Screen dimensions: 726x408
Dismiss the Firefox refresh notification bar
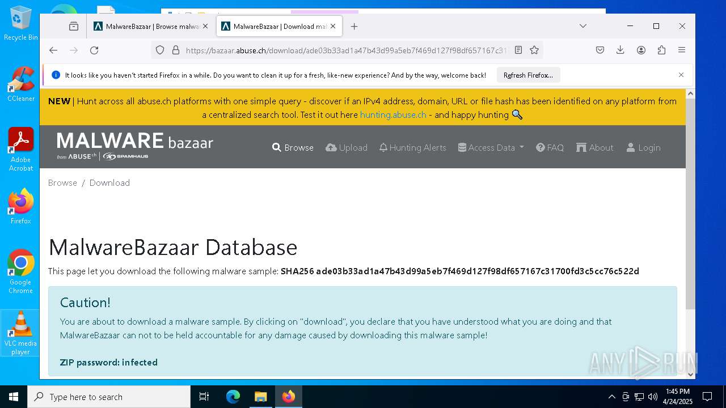681,75
